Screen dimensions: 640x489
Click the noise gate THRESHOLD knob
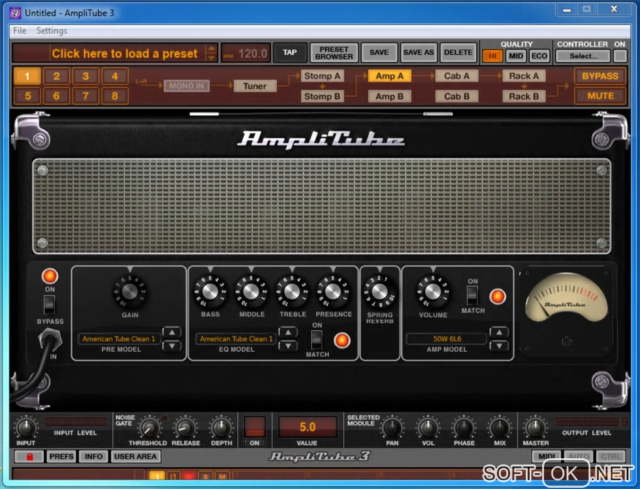point(149,427)
